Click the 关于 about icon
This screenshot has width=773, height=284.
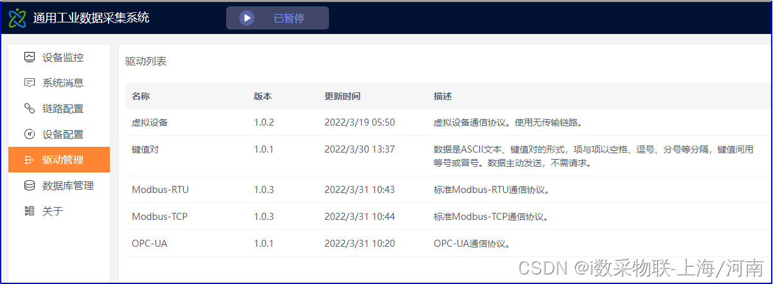(29, 211)
